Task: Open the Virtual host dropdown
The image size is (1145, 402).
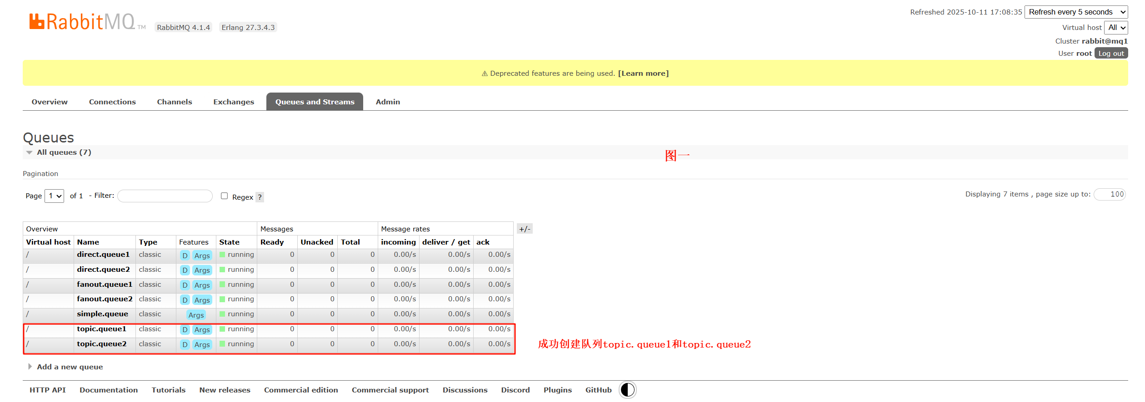Action: pos(1116,28)
